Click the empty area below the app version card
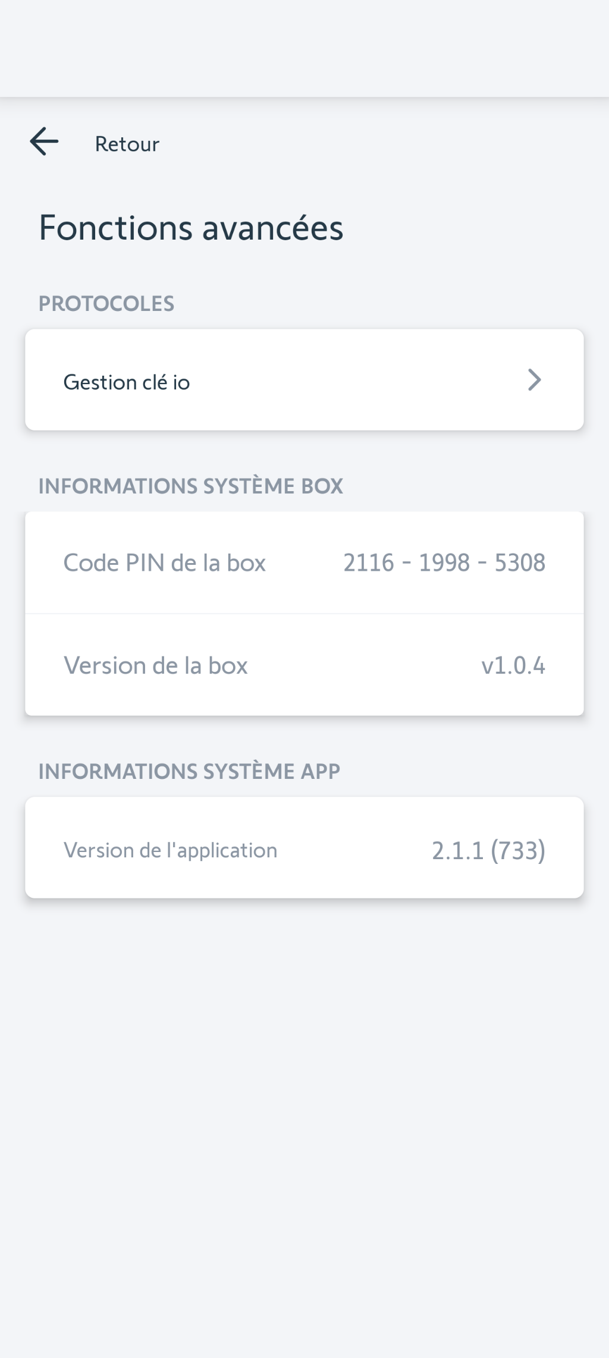The image size is (609, 1358). pos(304,1100)
